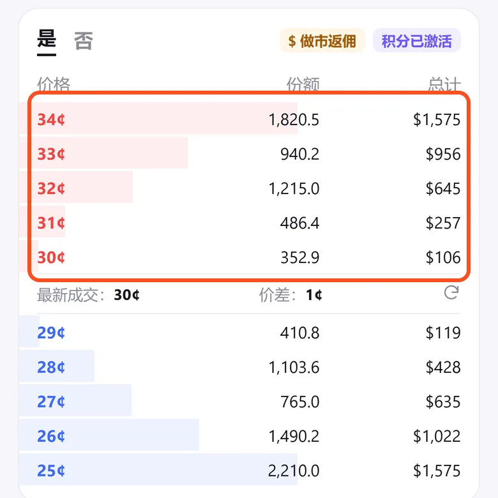Click the $257 total

443,223
